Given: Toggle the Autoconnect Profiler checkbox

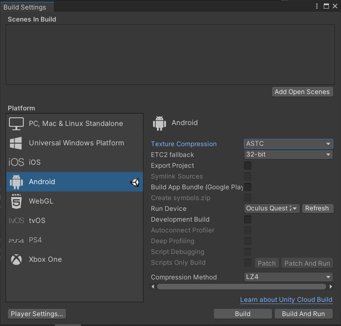Looking at the screenshot, I should [x=247, y=230].
